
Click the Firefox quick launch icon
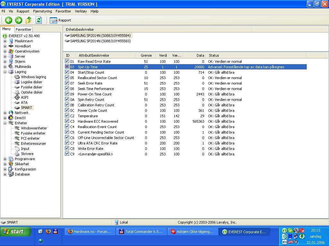48,231
